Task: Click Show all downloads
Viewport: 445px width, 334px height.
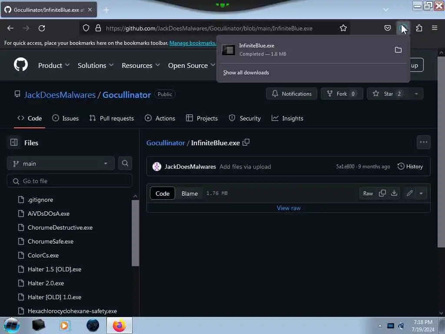Action: tap(246, 73)
